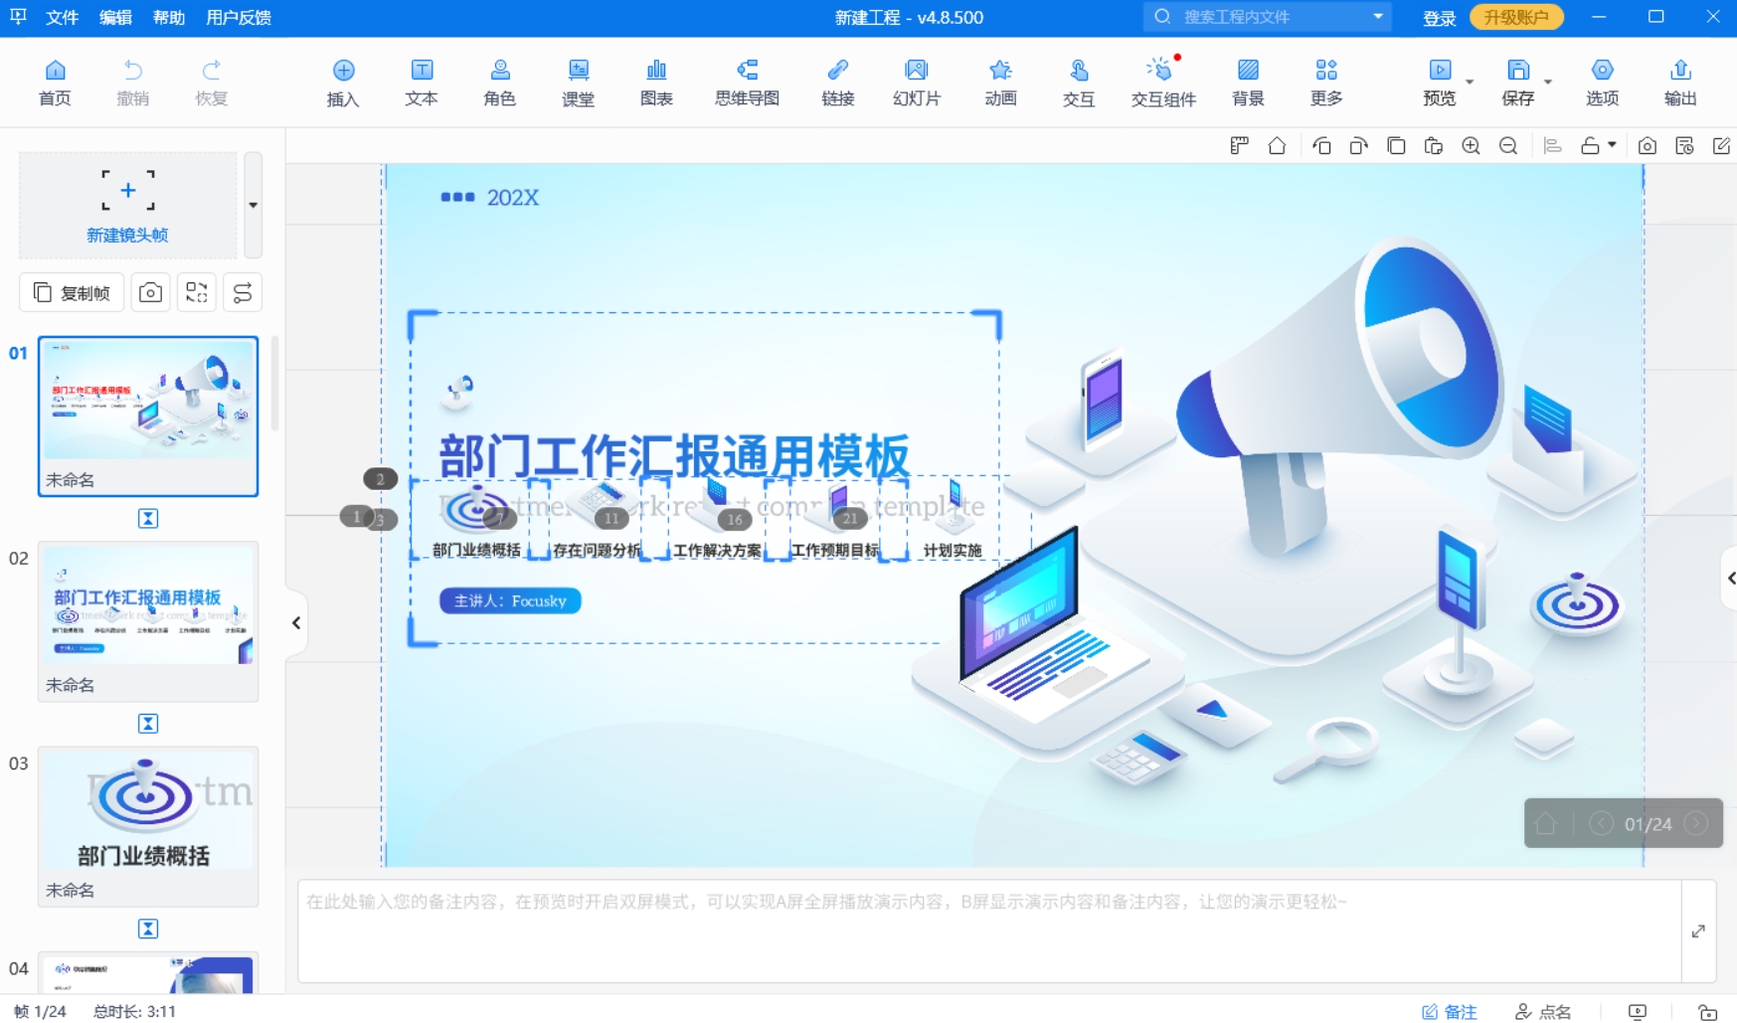Click the camera icon beside 复制帧
Screen dimensions: 1737x1023
click(x=150, y=292)
